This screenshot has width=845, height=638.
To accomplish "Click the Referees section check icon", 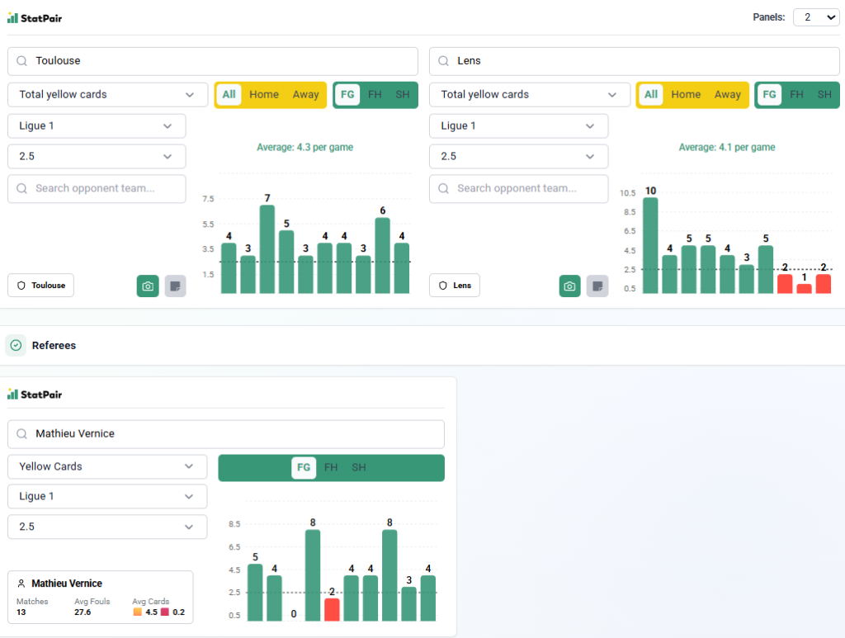I will [x=16, y=345].
